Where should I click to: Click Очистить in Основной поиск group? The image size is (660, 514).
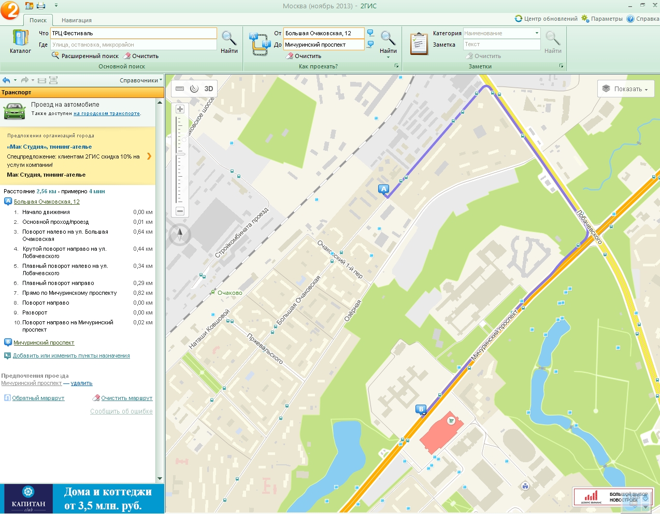tap(141, 56)
